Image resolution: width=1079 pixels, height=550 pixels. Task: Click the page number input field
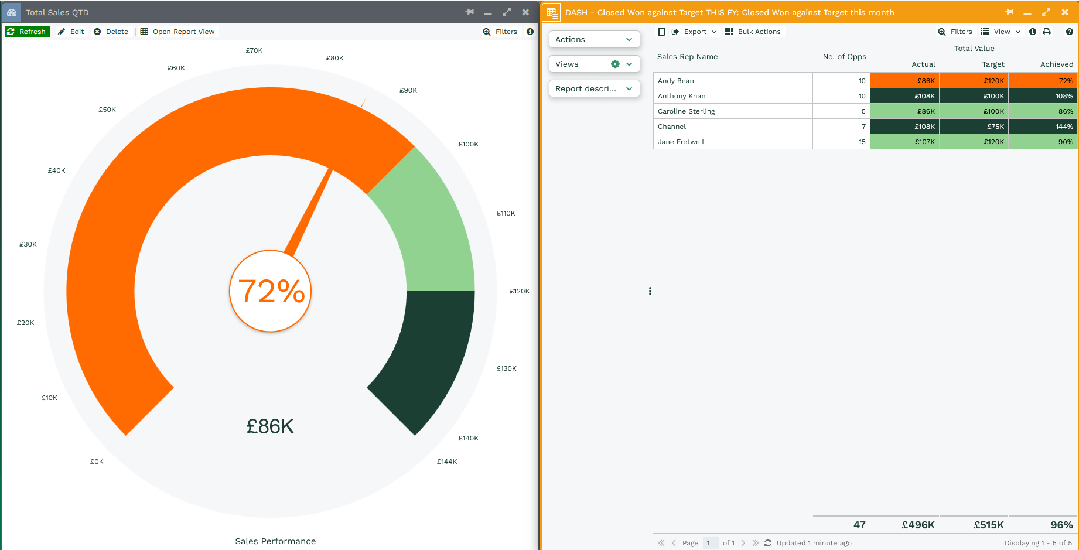pos(710,543)
